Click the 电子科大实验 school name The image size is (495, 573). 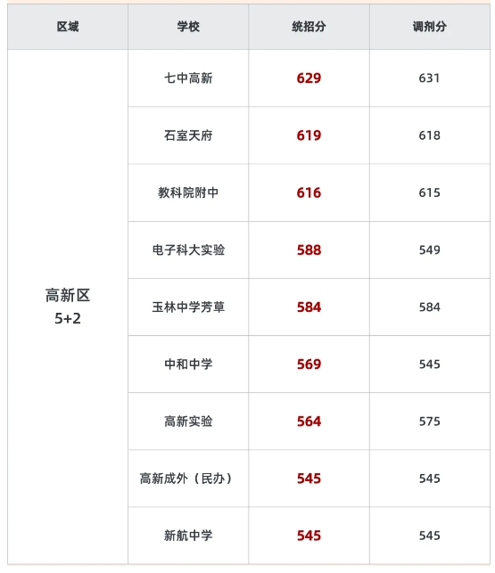(188, 250)
